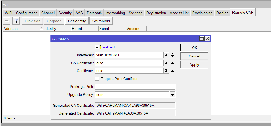Open the Interfaces dropdown list

click(x=166, y=55)
